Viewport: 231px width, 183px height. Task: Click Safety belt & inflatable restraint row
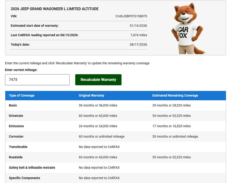coord(115,167)
